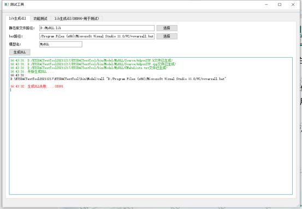Click the red 生成DLL失败 error line
The width and height of the screenshot is (302, 209).
point(37,87)
